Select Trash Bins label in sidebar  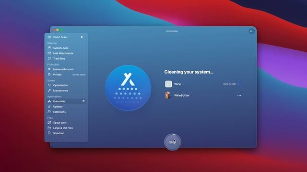[x=59, y=58]
